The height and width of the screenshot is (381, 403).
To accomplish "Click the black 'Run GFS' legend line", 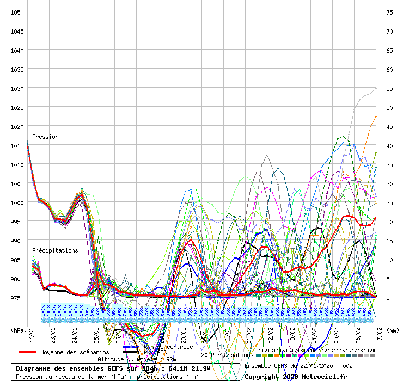I will pyautogui.click(x=131, y=352).
